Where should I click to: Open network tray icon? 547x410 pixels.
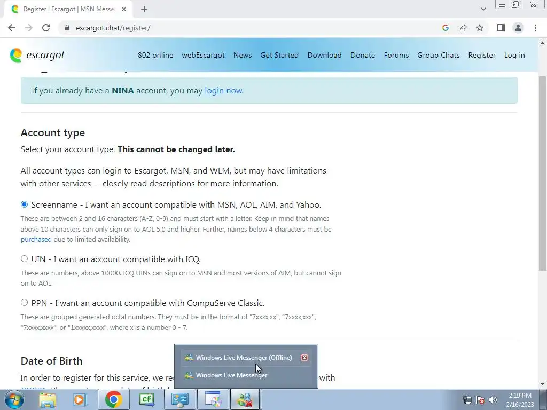point(467,399)
